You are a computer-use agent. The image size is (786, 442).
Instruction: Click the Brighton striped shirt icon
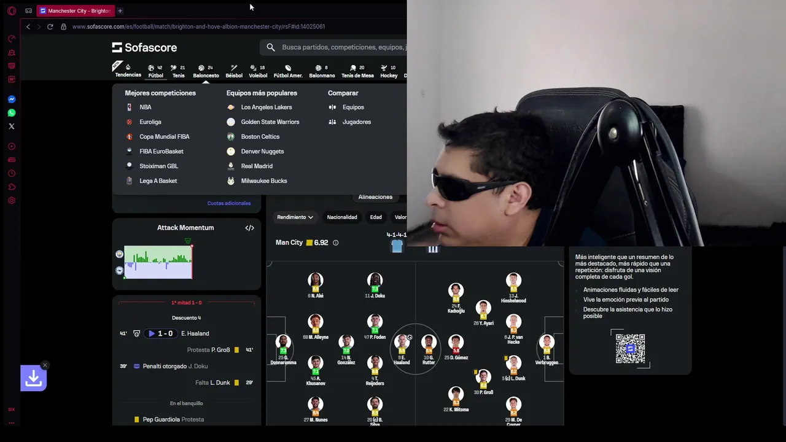433,247
